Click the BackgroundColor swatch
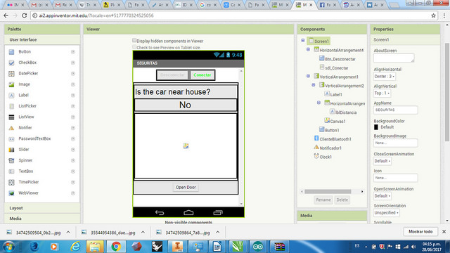This screenshot has width=450, height=253. [376, 127]
